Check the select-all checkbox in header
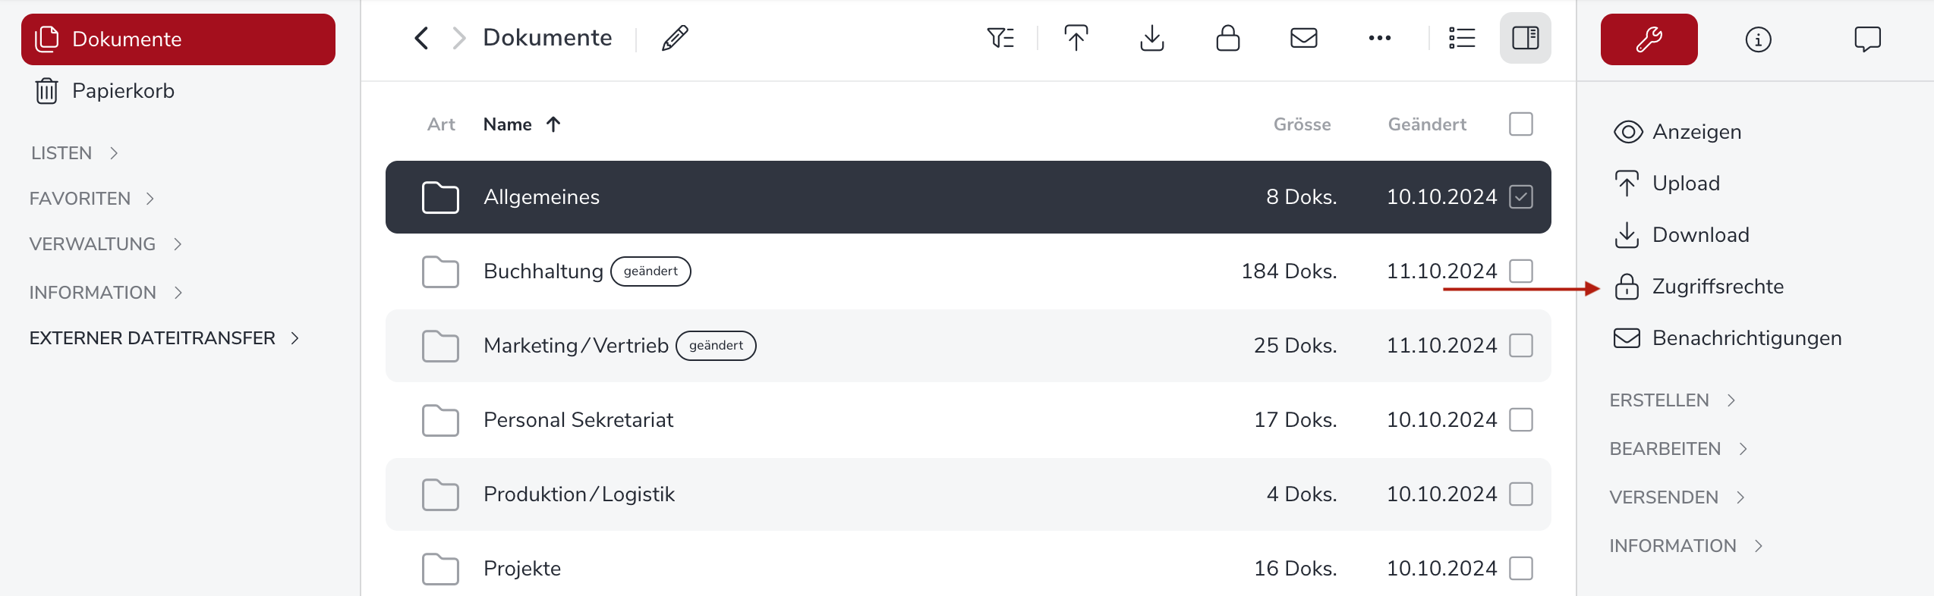This screenshot has height=596, width=1934. 1520,124
